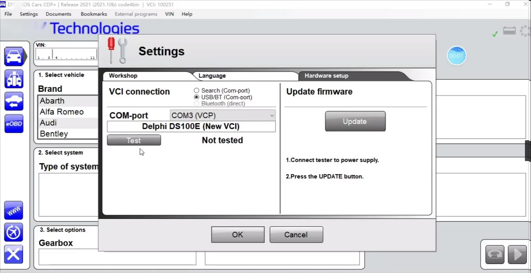Select Bluetooth (direct) radio button
531x273 pixels.
(197, 104)
